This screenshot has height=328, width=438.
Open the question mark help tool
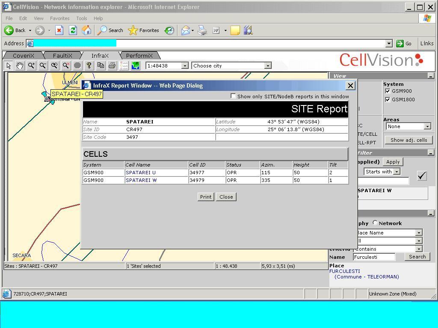pos(89,66)
